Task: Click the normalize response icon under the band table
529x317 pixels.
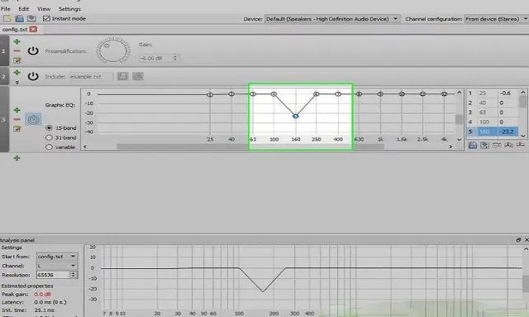Action: coord(509,145)
